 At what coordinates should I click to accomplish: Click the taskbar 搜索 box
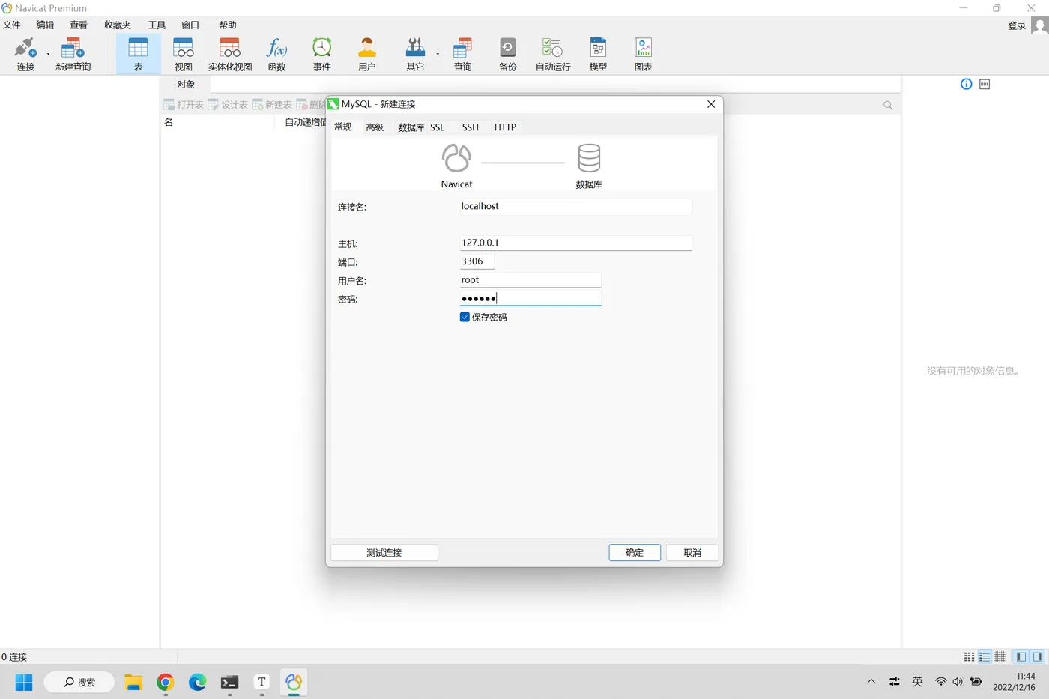click(79, 682)
